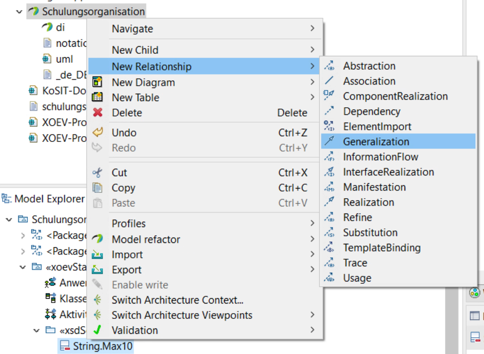Click the Undo arrow icon
This screenshot has height=354, width=484.
point(98,132)
